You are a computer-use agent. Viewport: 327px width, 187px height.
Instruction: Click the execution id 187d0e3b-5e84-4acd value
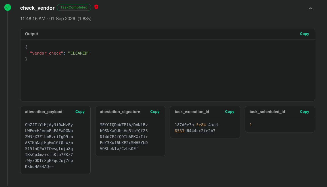pos(197,128)
